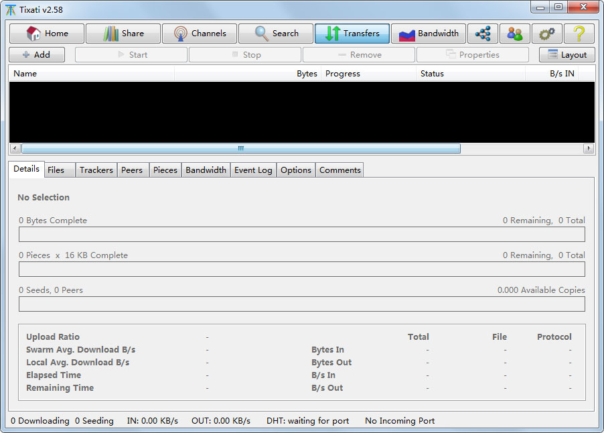Click the Add transfer button
The width and height of the screenshot is (604, 433).
coord(37,55)
